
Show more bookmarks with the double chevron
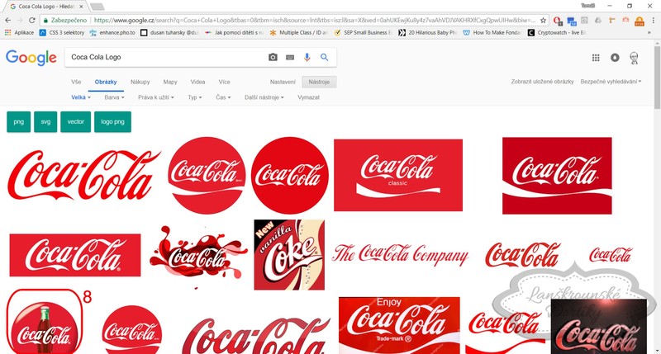click(649, 32)
